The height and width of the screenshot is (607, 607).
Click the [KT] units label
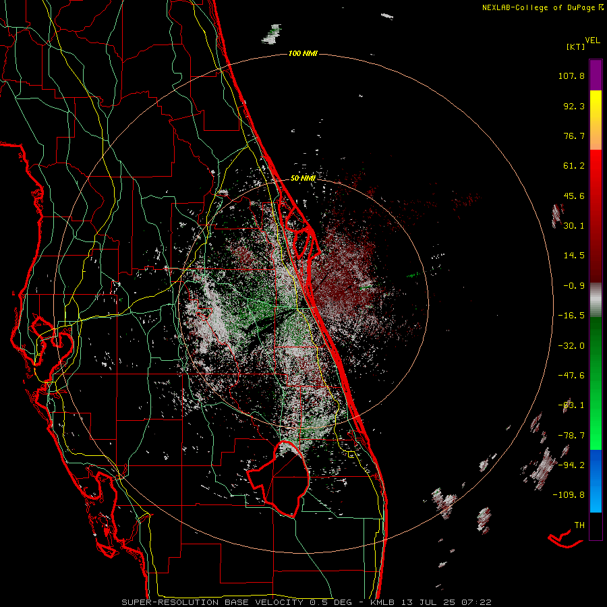pos(575,47)
